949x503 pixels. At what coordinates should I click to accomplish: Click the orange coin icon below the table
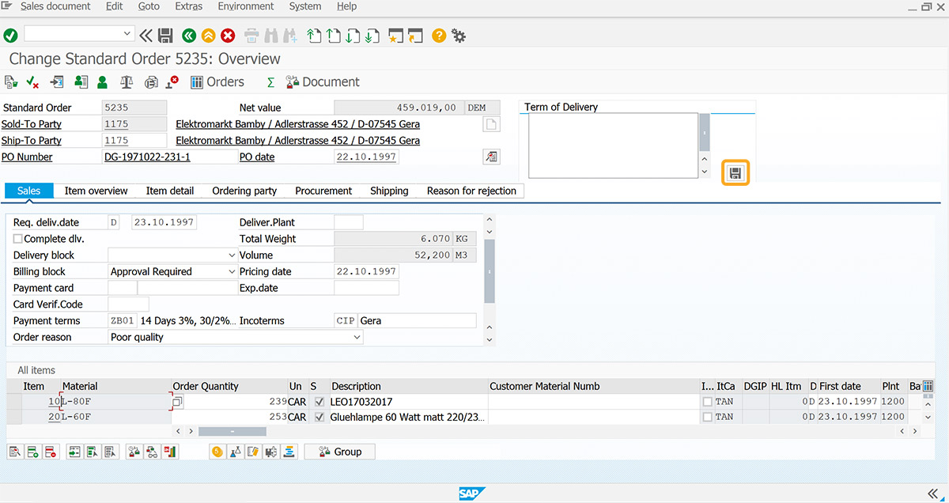(217, 452)
